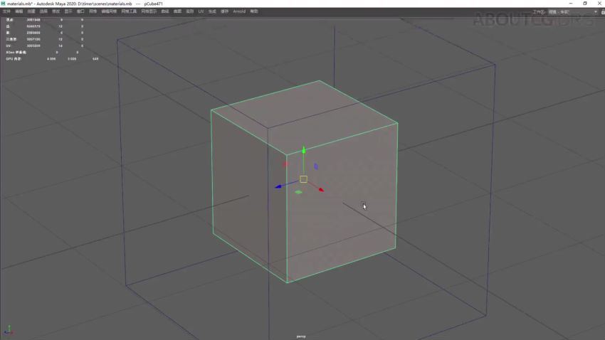Open the Arnold menu

pyautogui.click(x=239, y=11)
